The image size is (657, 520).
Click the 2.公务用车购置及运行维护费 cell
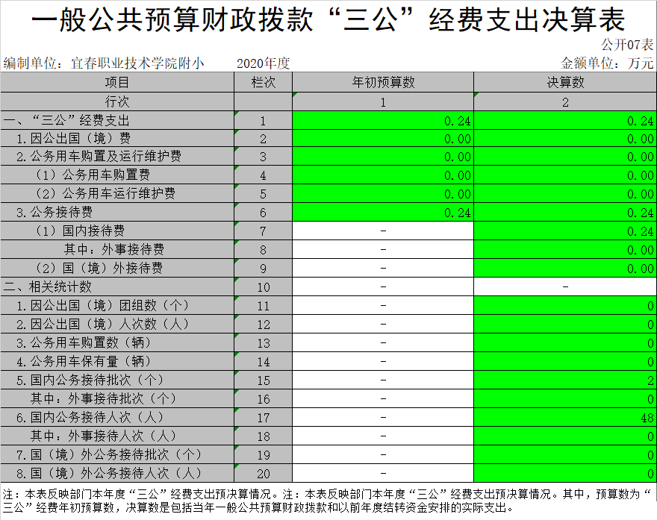pyautogui.click(x=99, y=157)
